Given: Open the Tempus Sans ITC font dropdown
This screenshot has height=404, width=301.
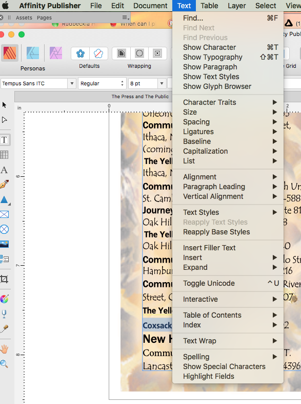Looking at the screenshot, I should click(72, 83).
